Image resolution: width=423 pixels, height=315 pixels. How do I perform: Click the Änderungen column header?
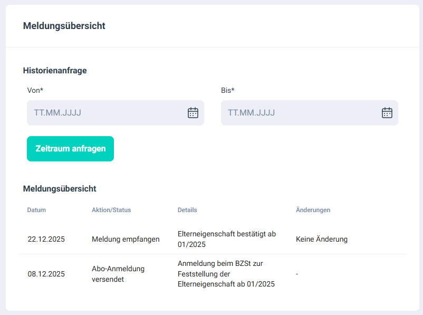click(313, 210)
